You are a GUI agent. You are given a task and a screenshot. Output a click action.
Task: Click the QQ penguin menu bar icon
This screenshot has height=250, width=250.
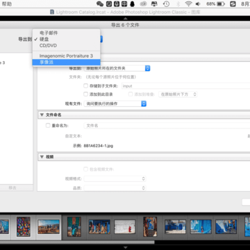pyautogui.click(x=132, y=3)
